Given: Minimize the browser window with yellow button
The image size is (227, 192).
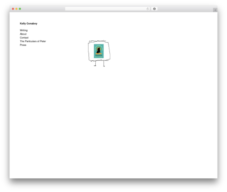Looking at the screenshot, I should click(16, 9).
